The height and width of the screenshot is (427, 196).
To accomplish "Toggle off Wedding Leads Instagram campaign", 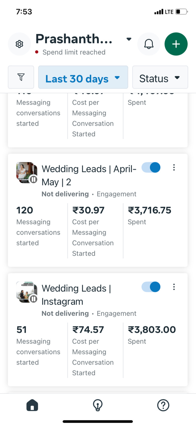I will pyautogui.click(x=151, y=287).
